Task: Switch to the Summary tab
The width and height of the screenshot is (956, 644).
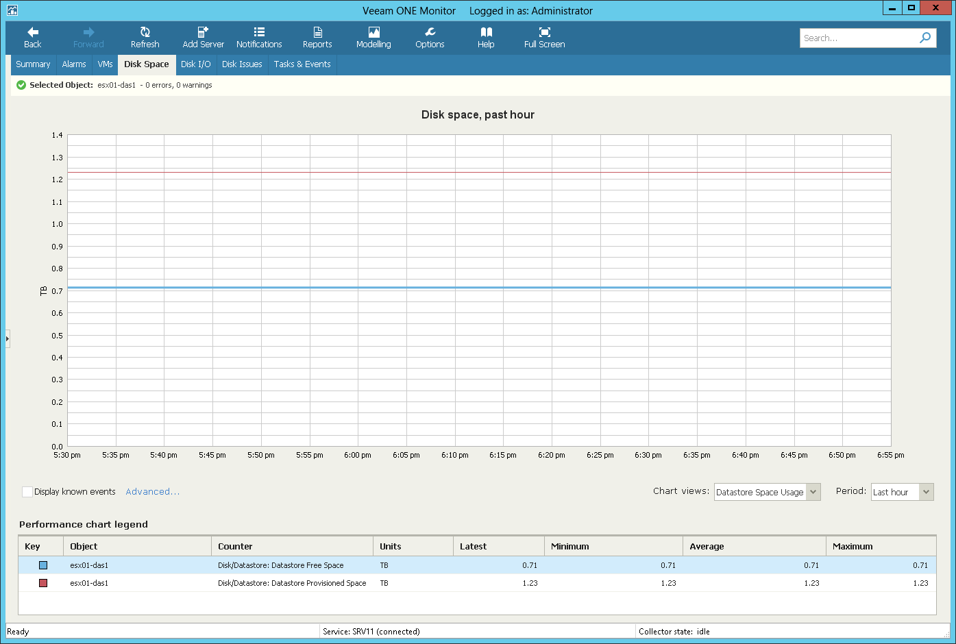Action: 33,64
